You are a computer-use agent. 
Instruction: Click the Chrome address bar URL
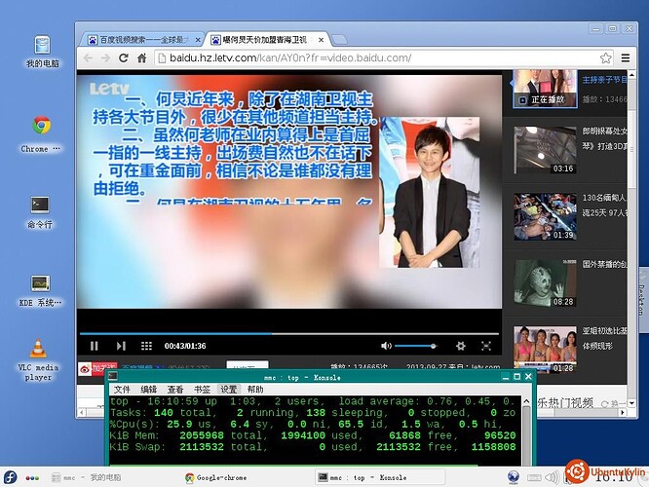(x=290, y=57)
